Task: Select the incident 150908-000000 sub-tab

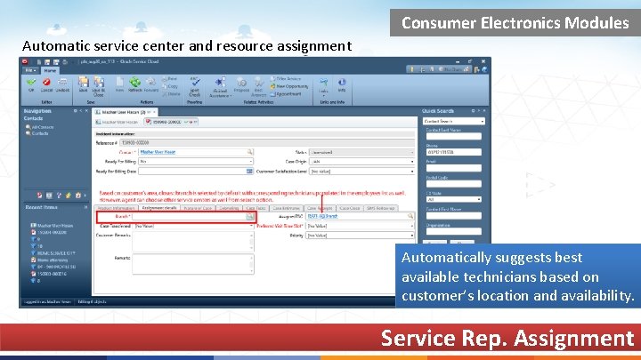Action: point(171,122)
